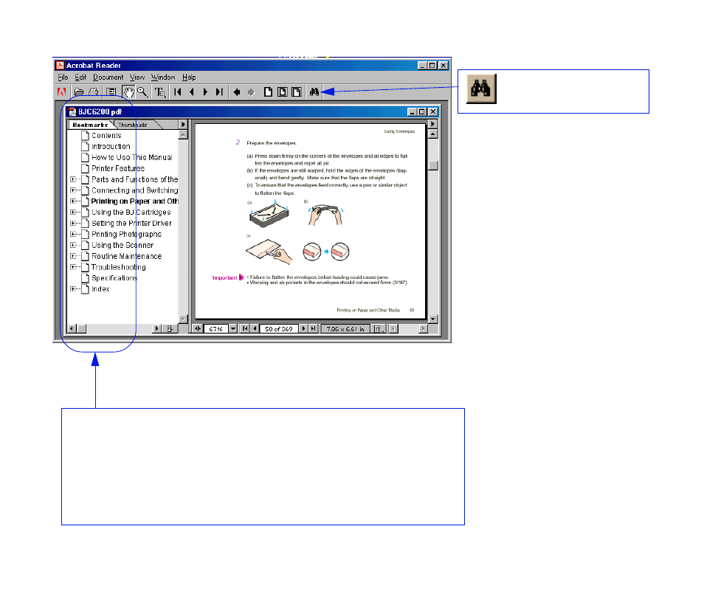Image resolution: width=704 pixels, height=591 pixels.
Task: Click the BJC6200.pdf title bar document icon
Action: tap(72, 111)
